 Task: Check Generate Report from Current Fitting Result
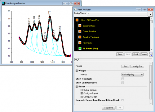(x=123, y=100)
